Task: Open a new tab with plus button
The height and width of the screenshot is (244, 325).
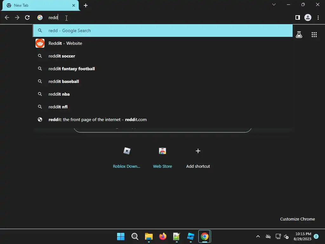Action: pyautogui.click(x=86, y=5)
